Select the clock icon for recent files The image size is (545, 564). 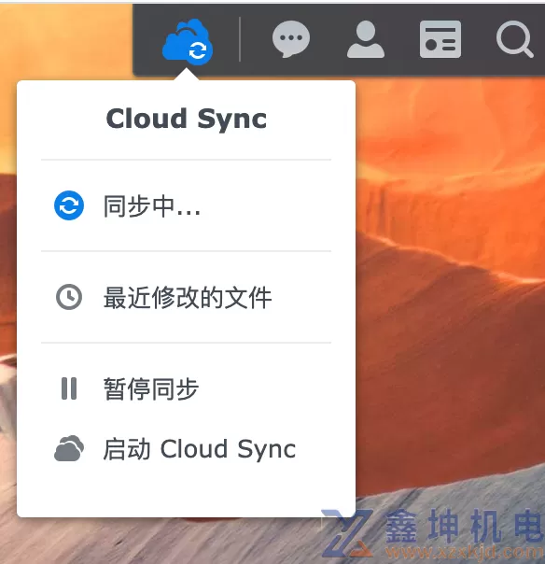(x=69, y=297)
